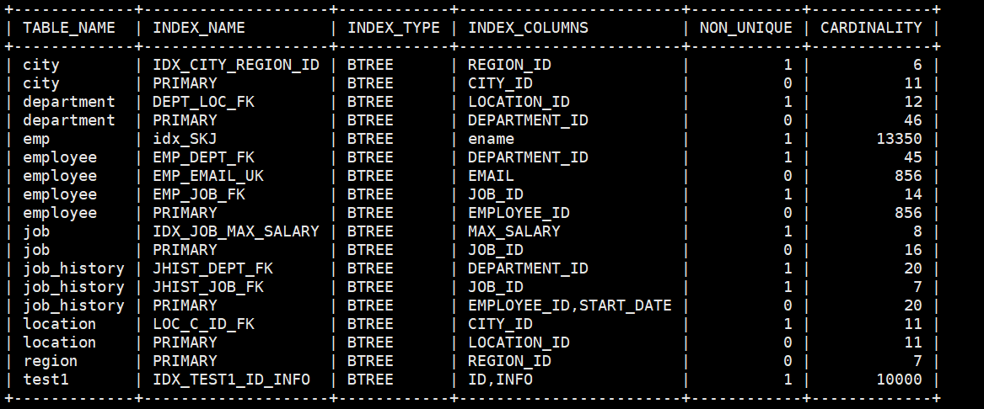The height and width of the screenshot is (409, 984).
Task: Click JOB_ID in the EMP_JOB_FK row
Action: click(x=496, y=194)
